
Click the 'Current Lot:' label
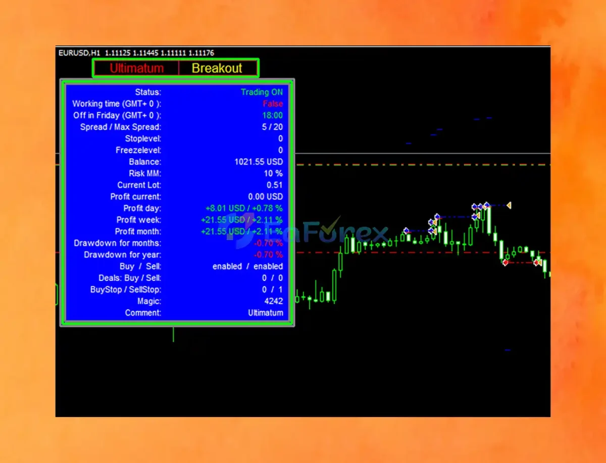pos(139,185)
